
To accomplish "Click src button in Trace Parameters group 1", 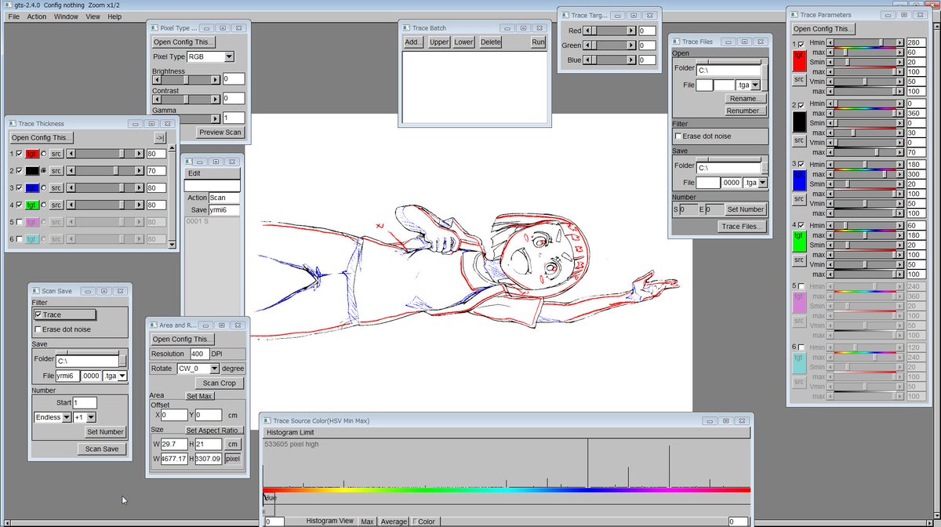I will click(799, 79).
